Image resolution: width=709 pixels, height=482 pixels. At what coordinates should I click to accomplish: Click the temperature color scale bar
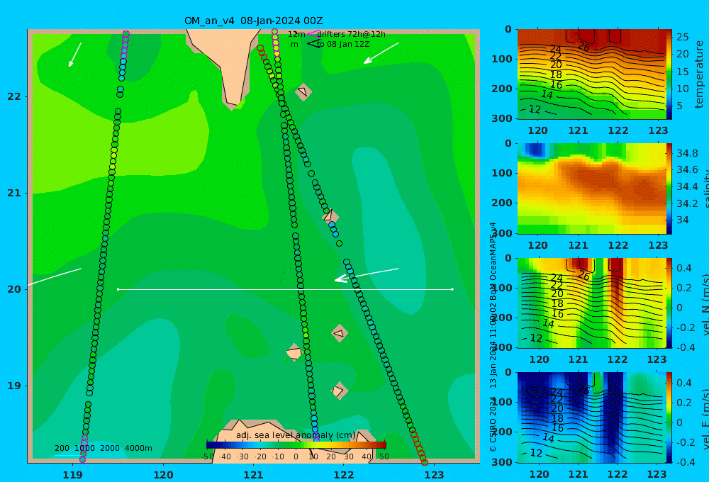[669, 74]
